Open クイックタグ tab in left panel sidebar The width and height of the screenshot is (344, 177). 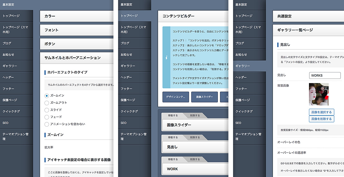coord(16,111)
